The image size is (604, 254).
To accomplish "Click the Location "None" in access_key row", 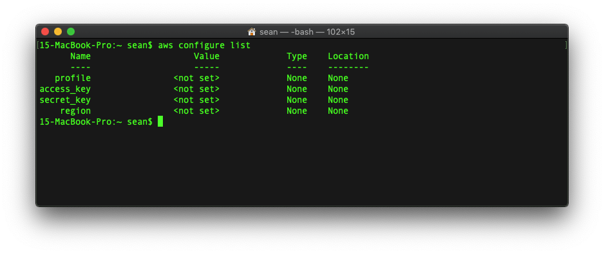I will coord(338,89).
